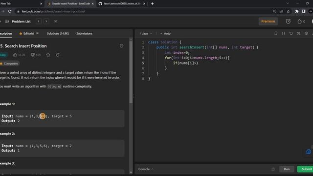Show the Companies tag

[x=10, y=64]
